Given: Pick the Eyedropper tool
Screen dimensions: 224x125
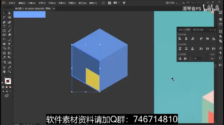Looking at the screenshot, I should (4, 57).
